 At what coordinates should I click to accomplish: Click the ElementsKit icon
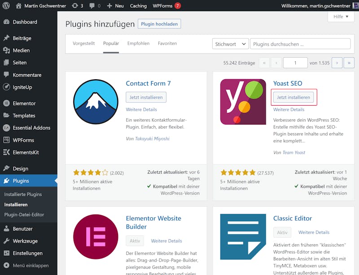click(x=6, y=152)
